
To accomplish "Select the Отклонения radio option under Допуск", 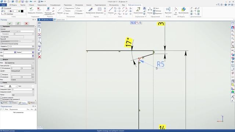I will (1, 68).
